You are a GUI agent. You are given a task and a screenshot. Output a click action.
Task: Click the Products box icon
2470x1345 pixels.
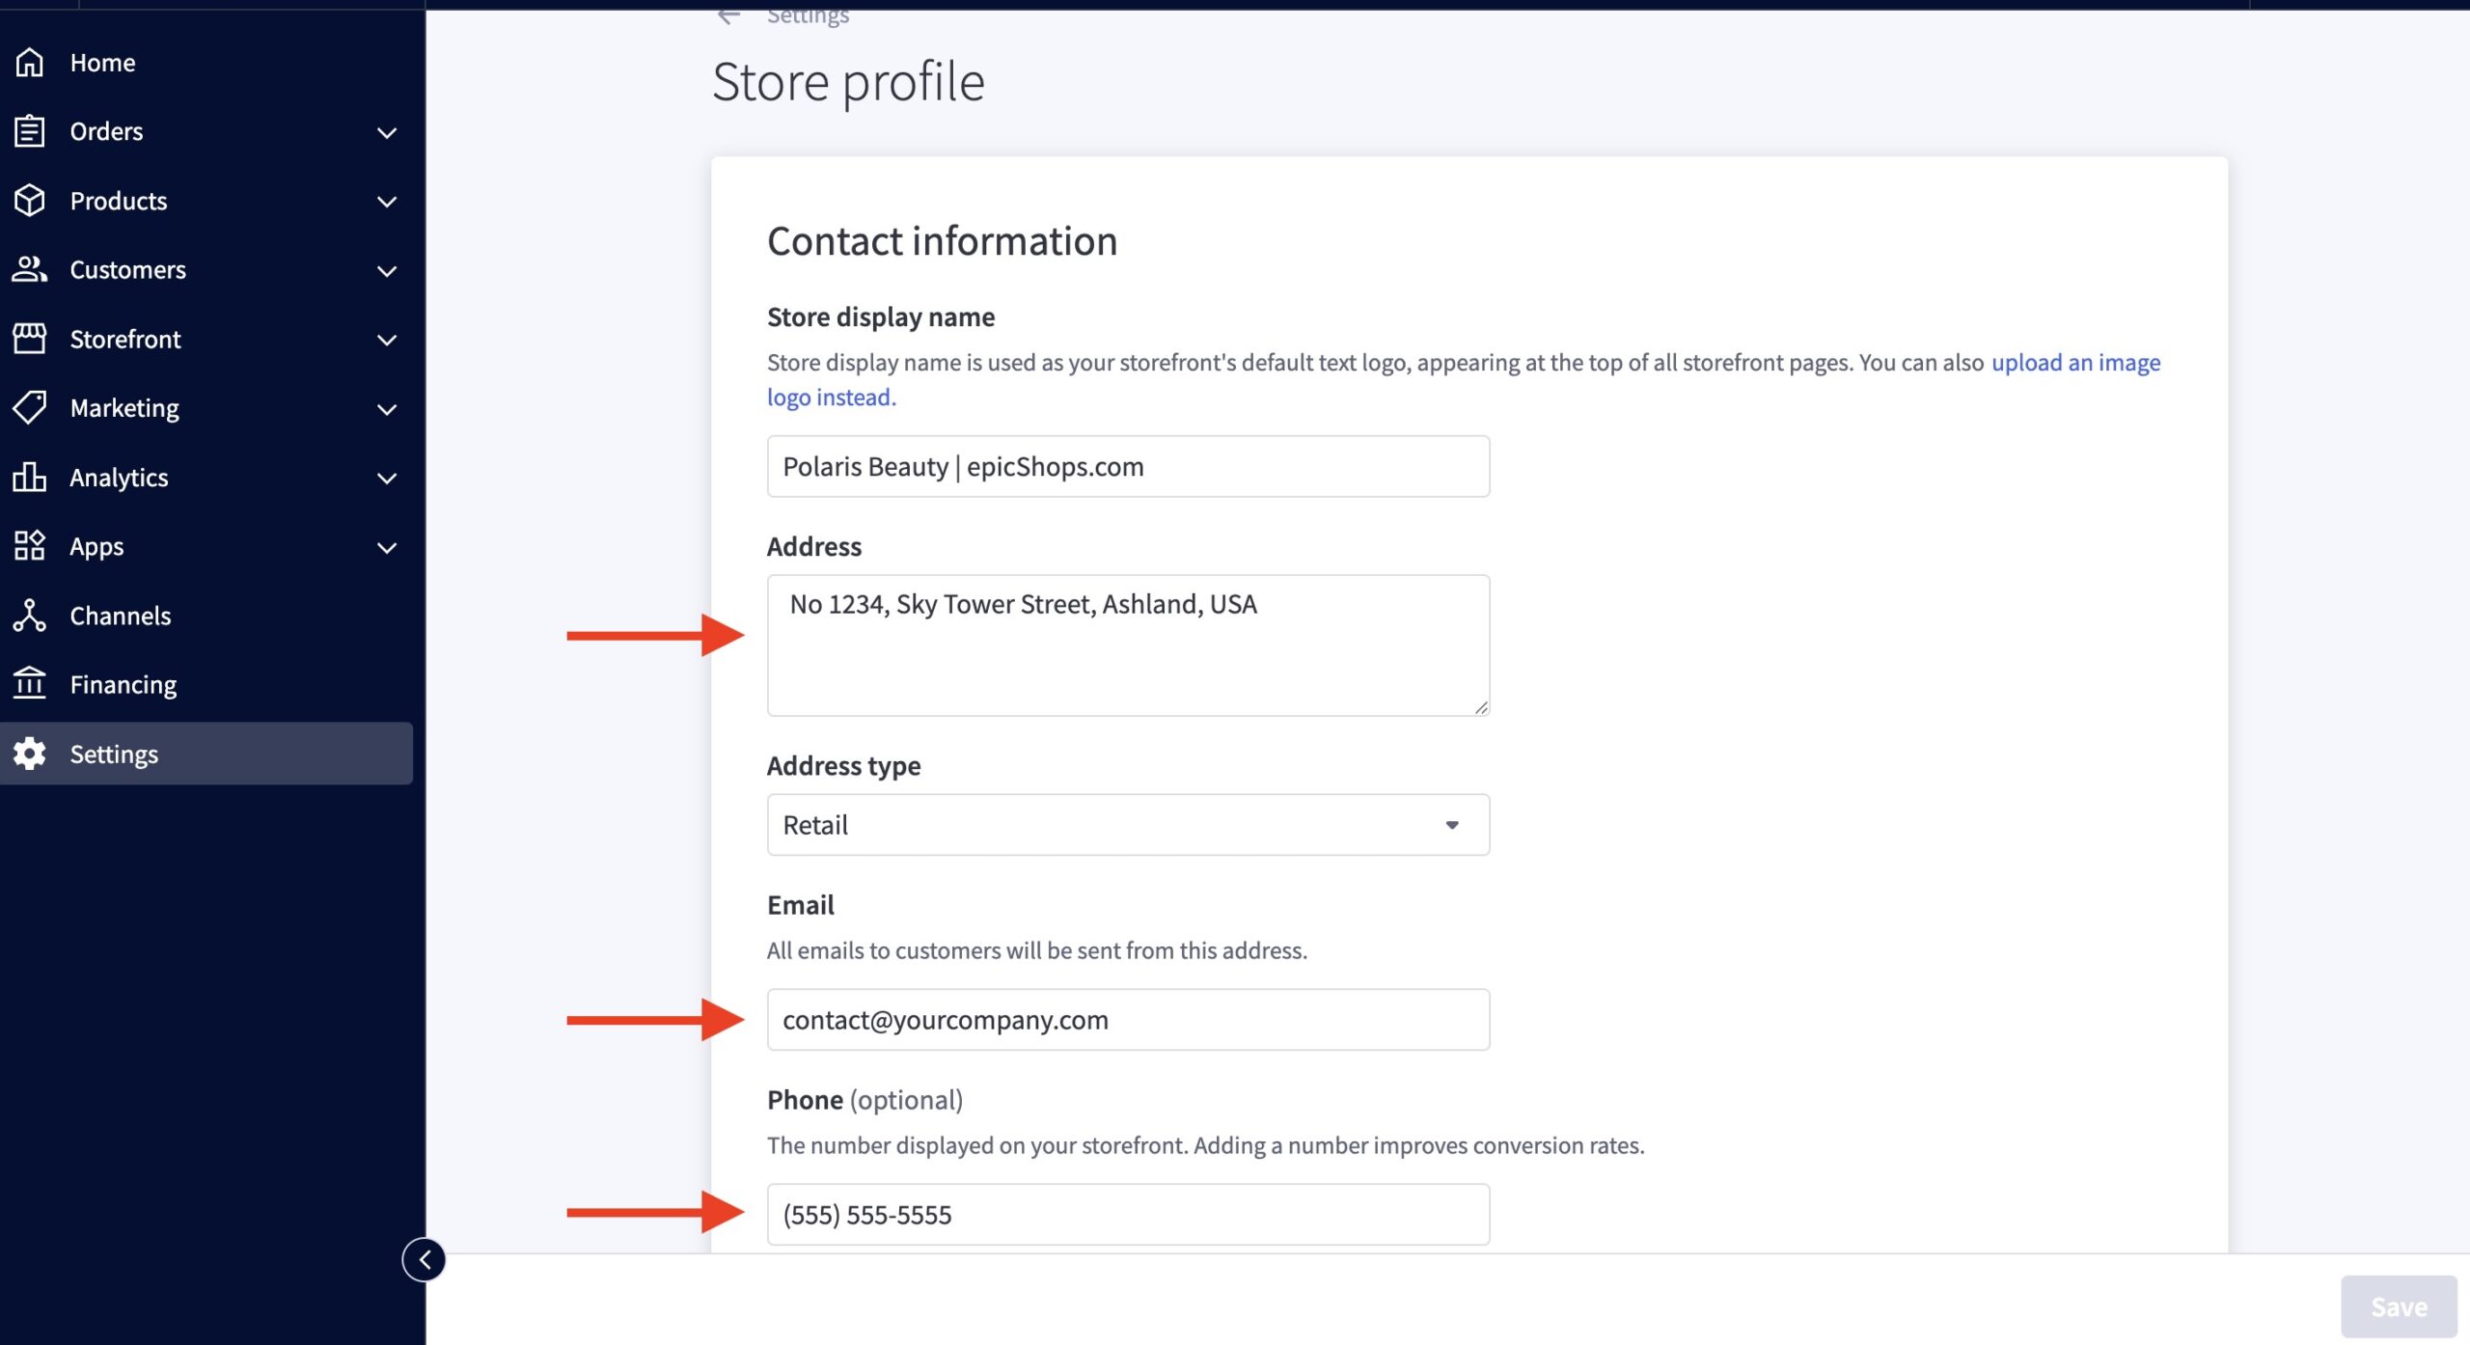pyautogui.click(x=29, y=201)
